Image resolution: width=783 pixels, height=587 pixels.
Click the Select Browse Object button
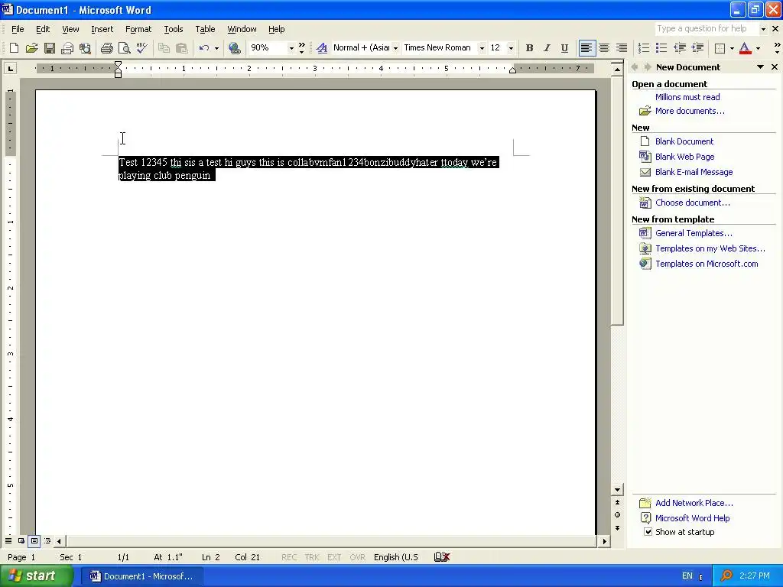617,514
